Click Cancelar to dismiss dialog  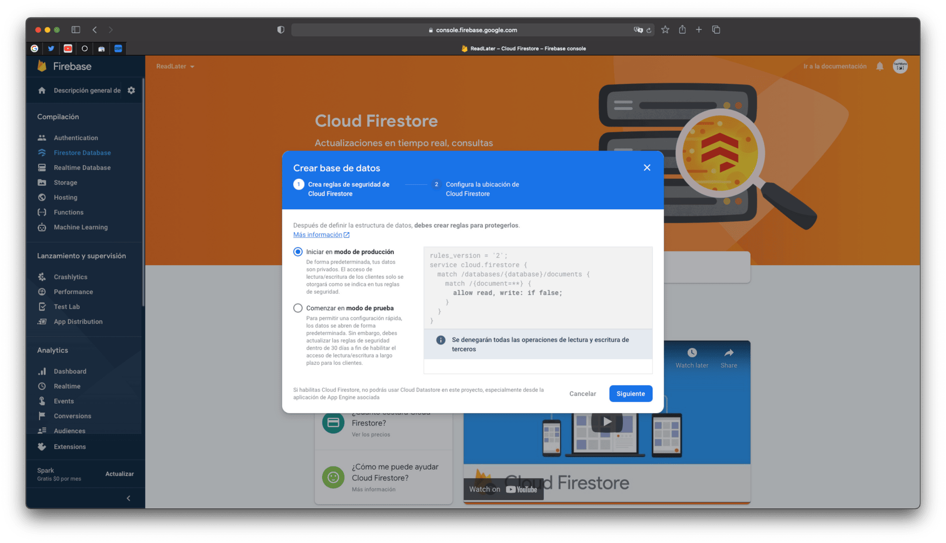coord(581,393)
